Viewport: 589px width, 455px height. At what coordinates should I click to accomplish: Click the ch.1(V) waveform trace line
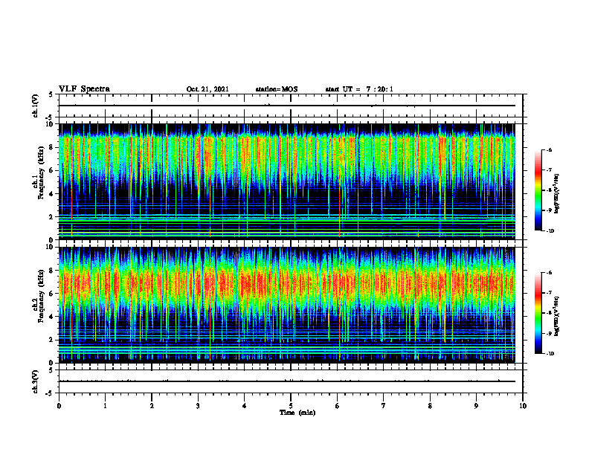[x=286, y=106]
